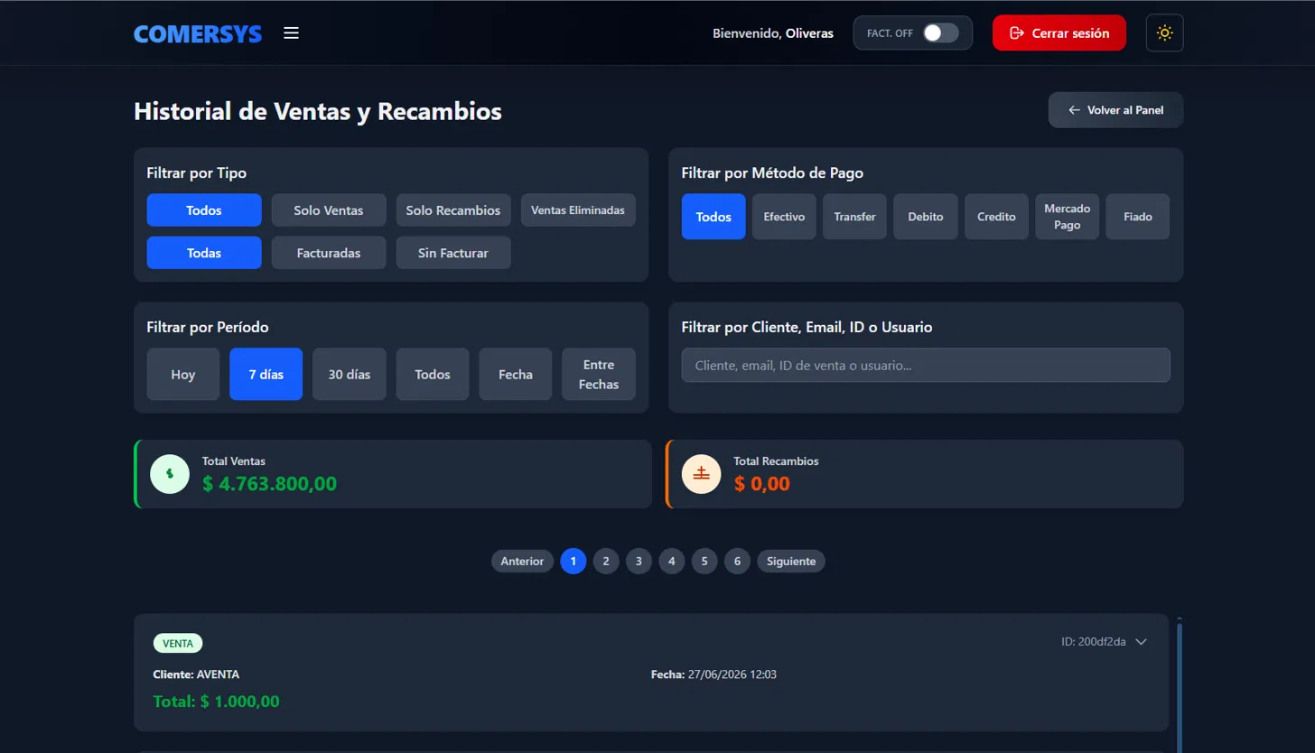Image resolution: width=1315 pixels, height=753 pixels.
Task: Go back with Volver al Panel
Action: [x=1115, y=110]
